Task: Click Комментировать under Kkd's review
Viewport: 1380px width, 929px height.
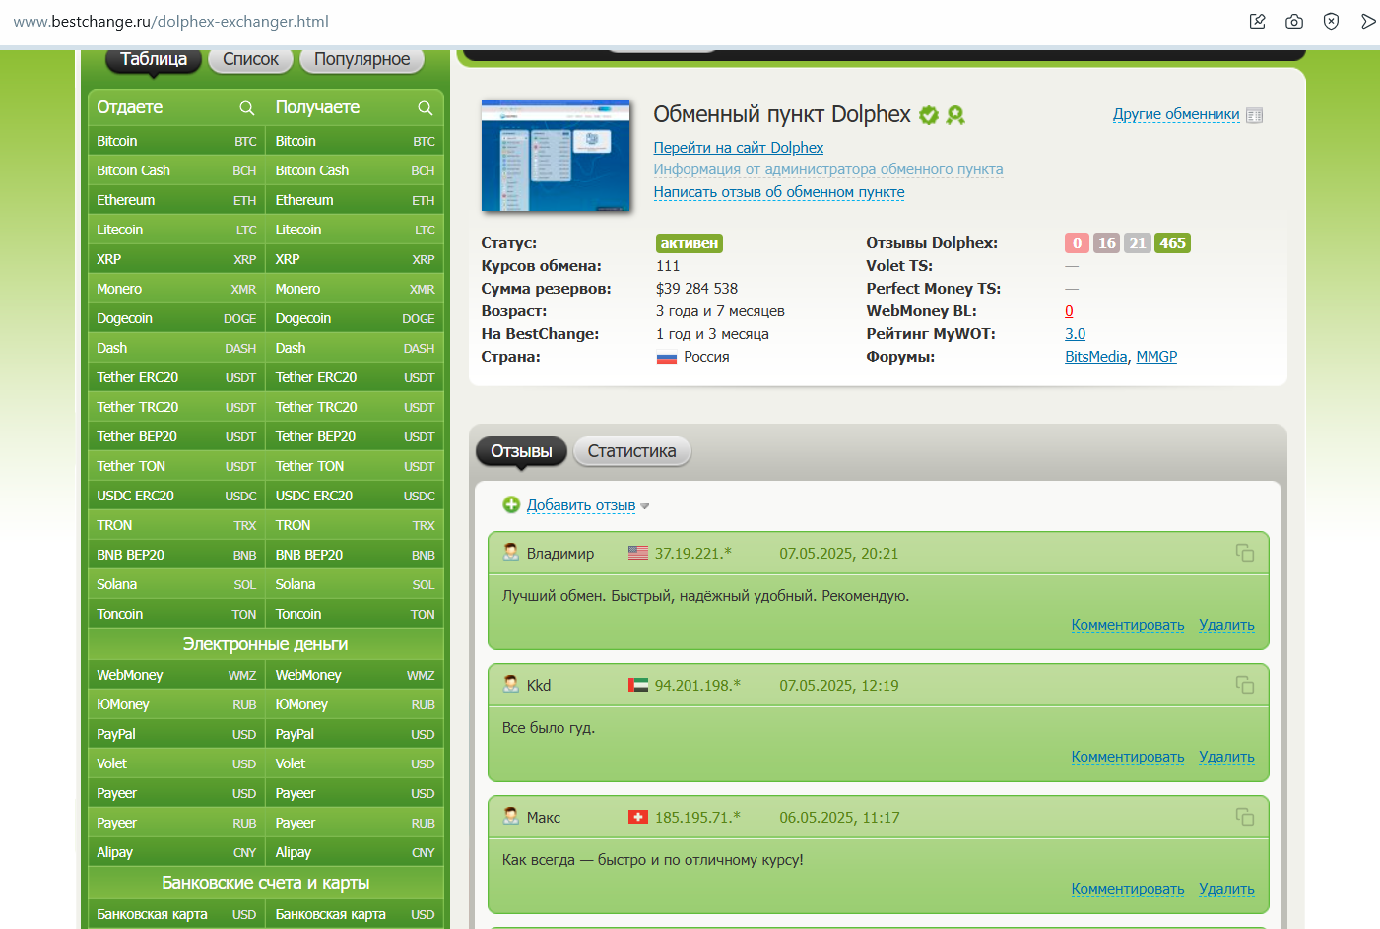Action: tap(1128, 757)
